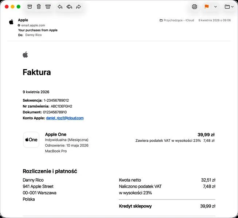Select the Apple One app thumbnail

pos(31,140)
